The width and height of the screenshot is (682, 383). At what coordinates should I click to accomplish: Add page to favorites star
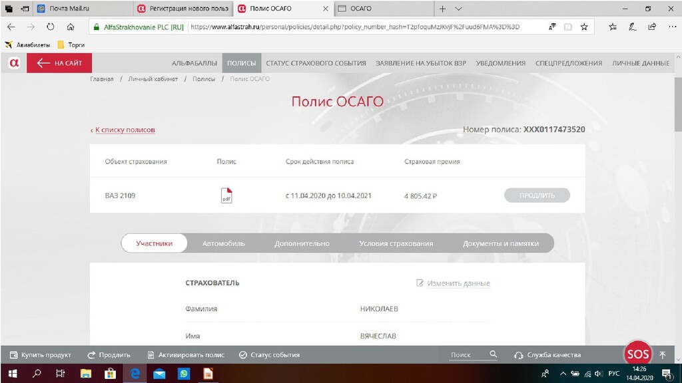[584, 27]
